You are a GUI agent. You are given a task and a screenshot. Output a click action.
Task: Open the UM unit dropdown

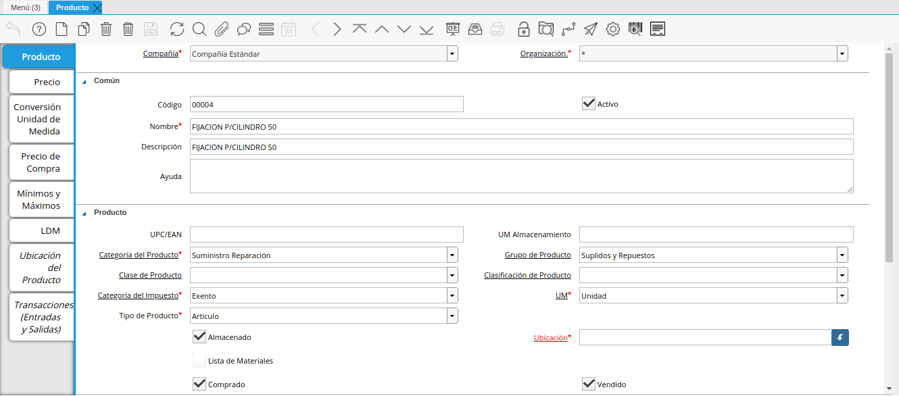(842, 295)
